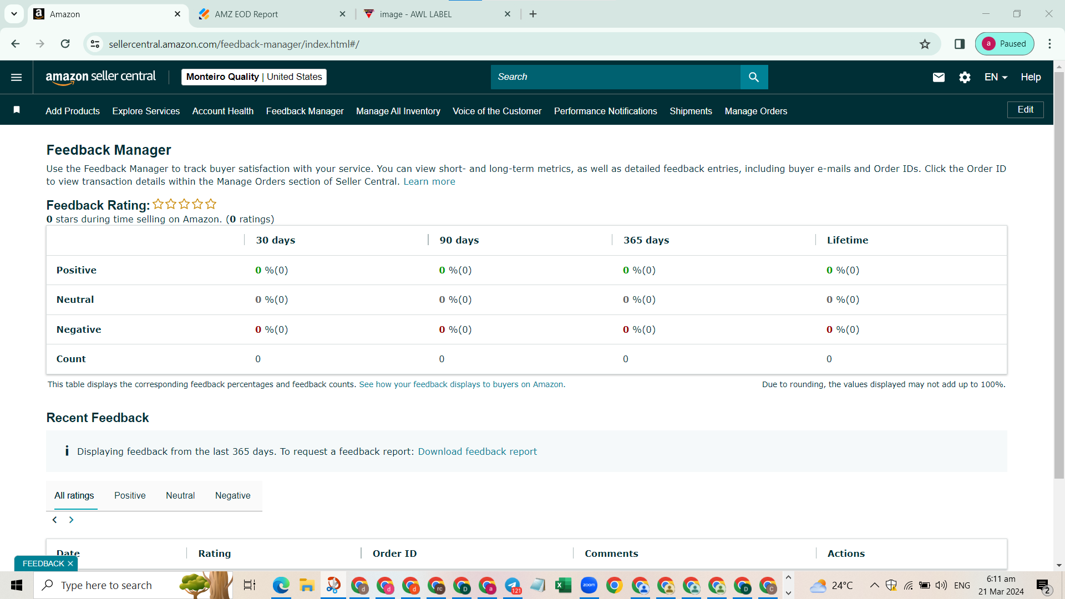
Task: Open Monteiro Quality account switcher
Action: [x=254, y=77]
